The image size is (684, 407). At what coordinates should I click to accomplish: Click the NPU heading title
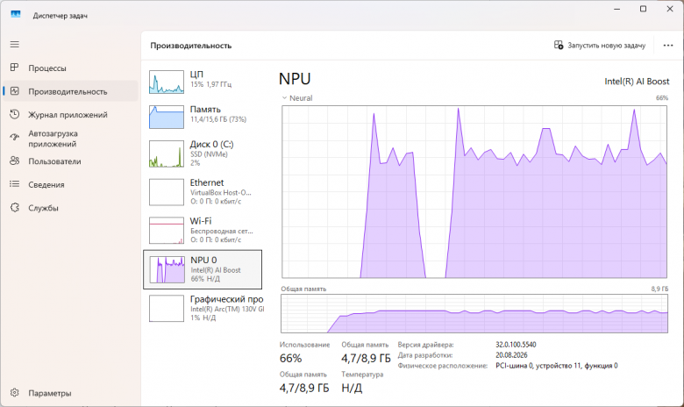295,79
